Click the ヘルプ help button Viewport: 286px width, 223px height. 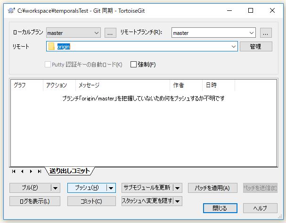pos(260,208)
